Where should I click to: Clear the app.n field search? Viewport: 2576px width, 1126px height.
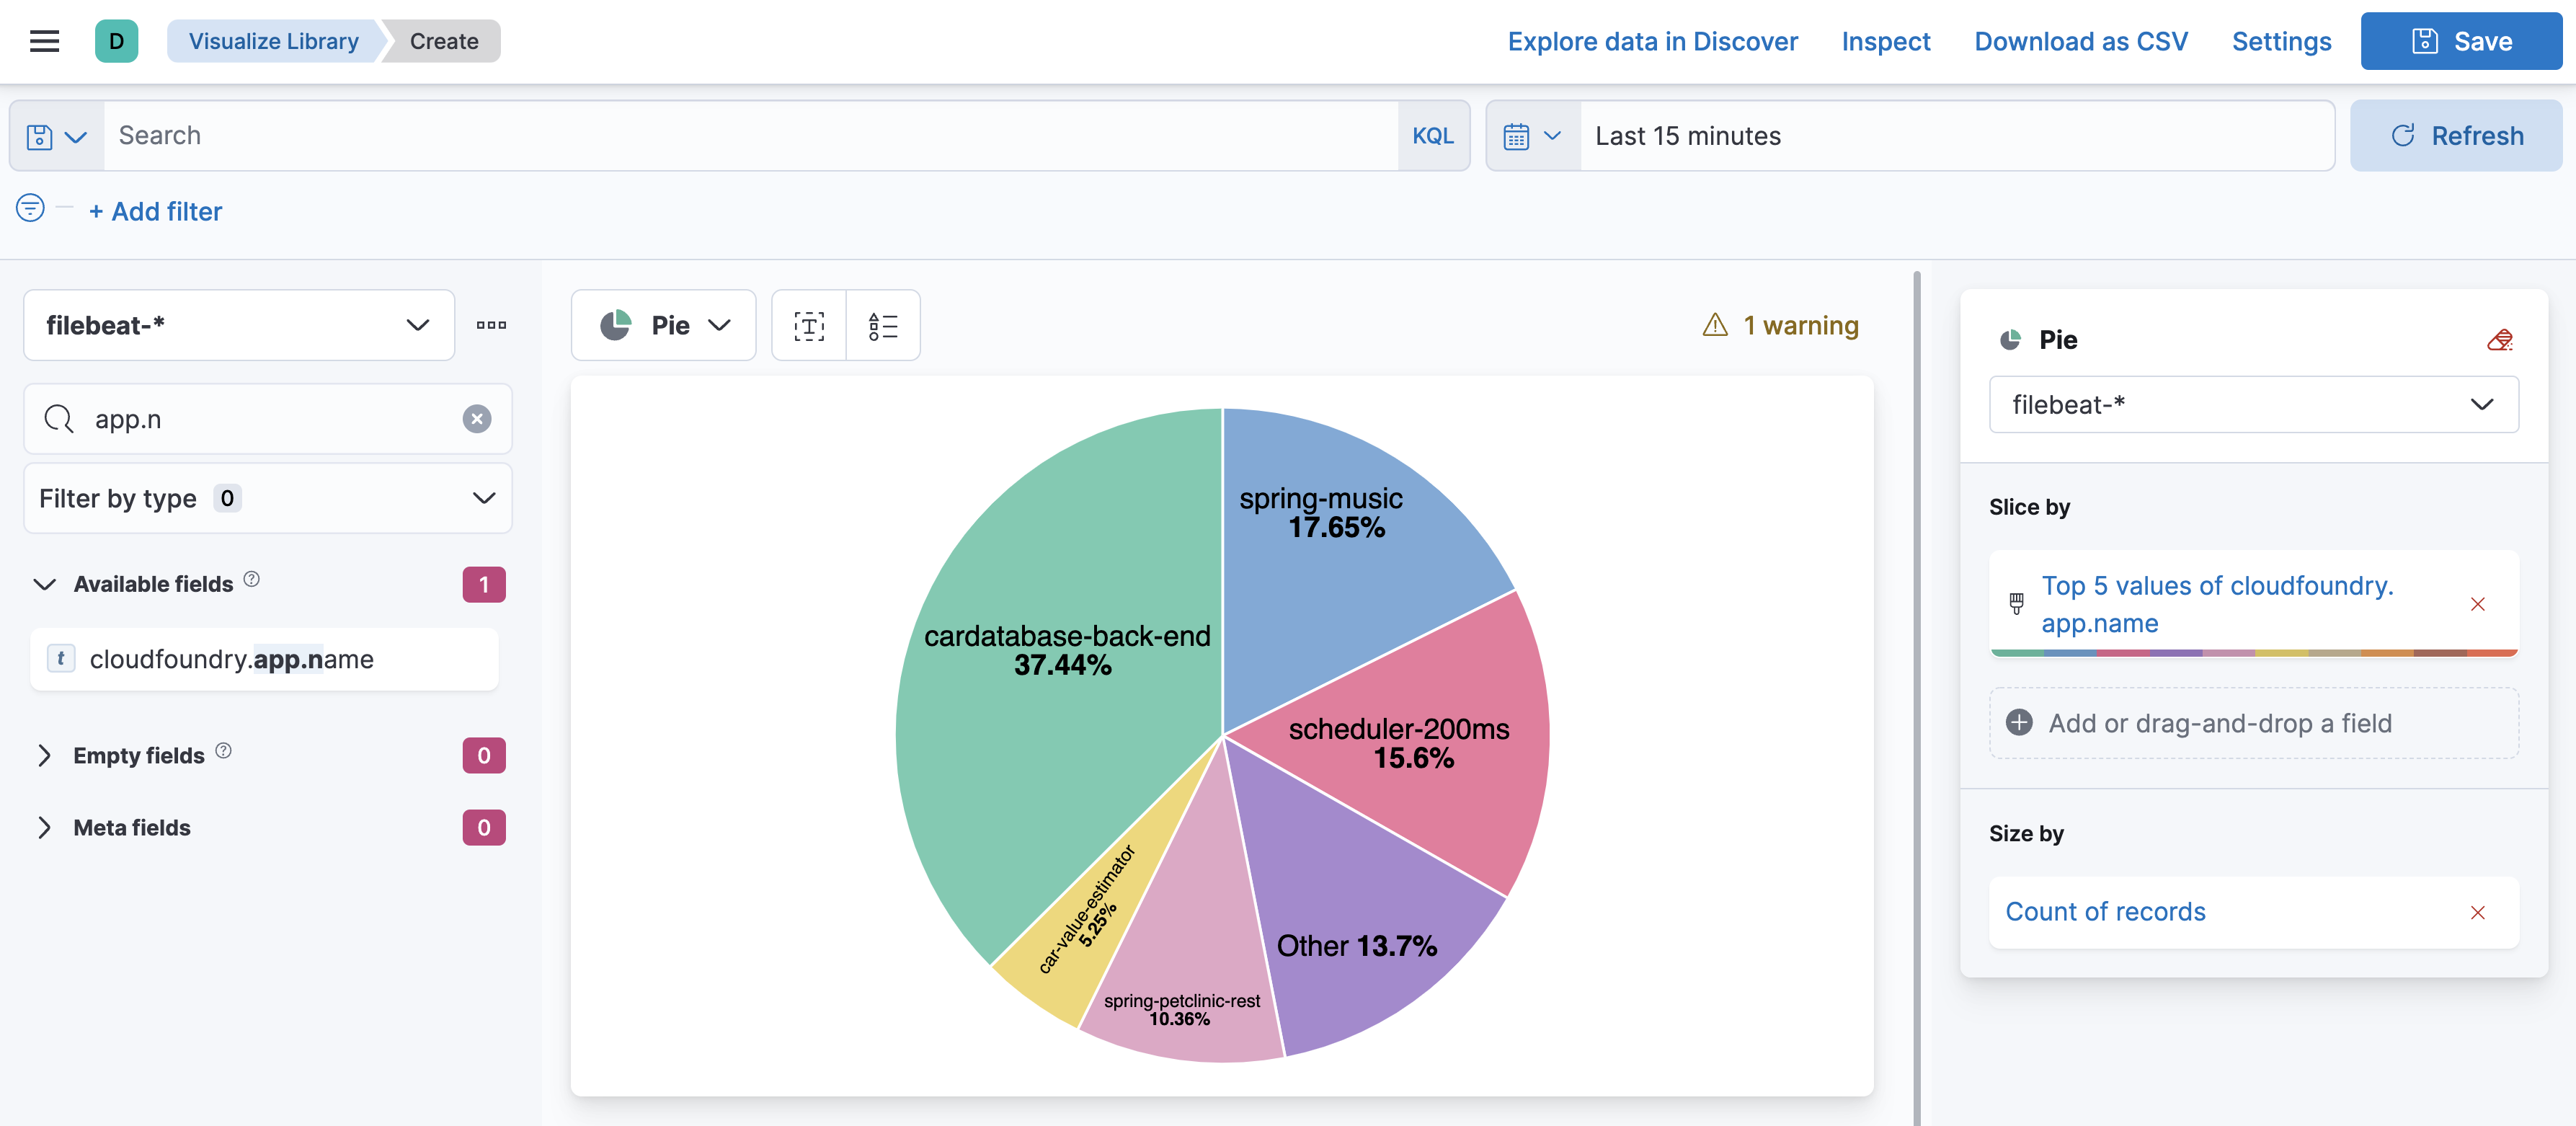[477, 419]
